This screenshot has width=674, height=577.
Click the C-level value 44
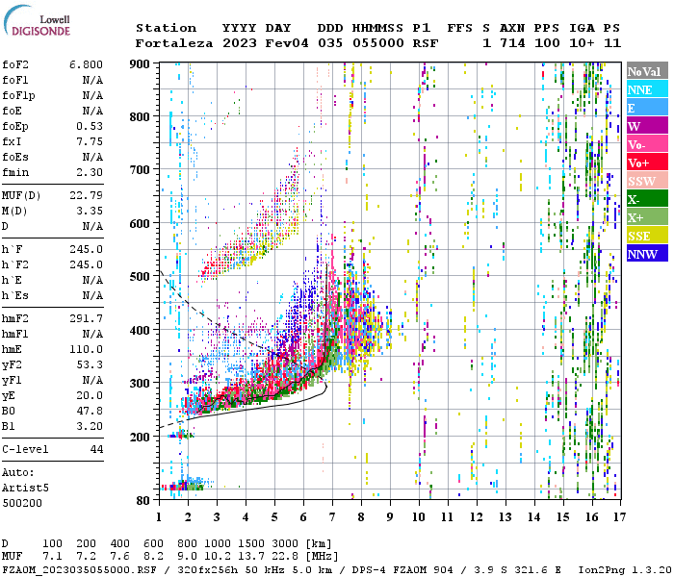click(96, 449)
